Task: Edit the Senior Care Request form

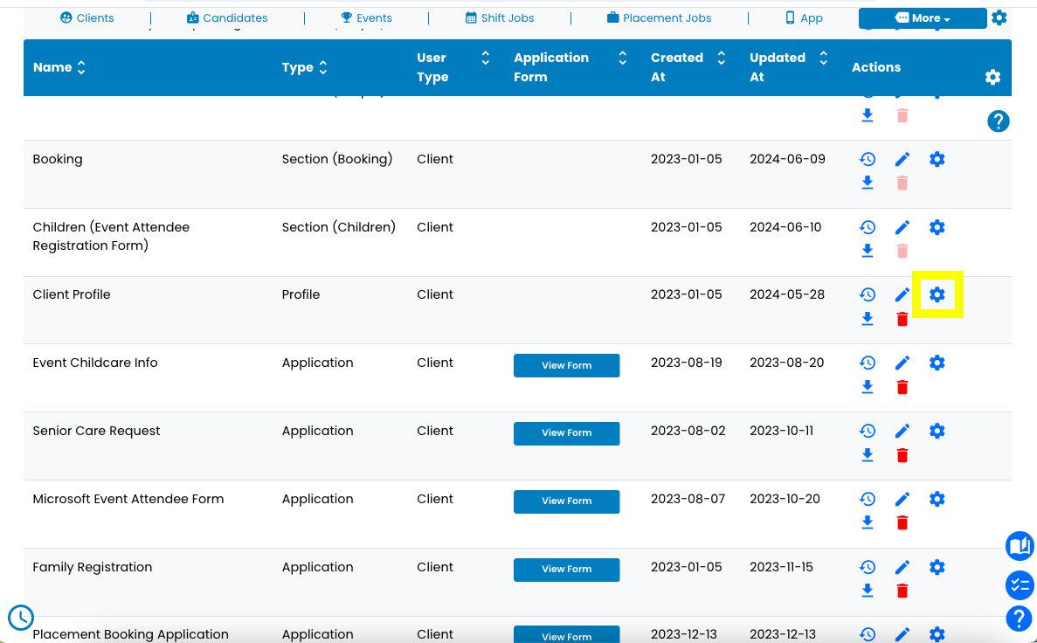Action: pyautogui.click(x=902, y=432)
